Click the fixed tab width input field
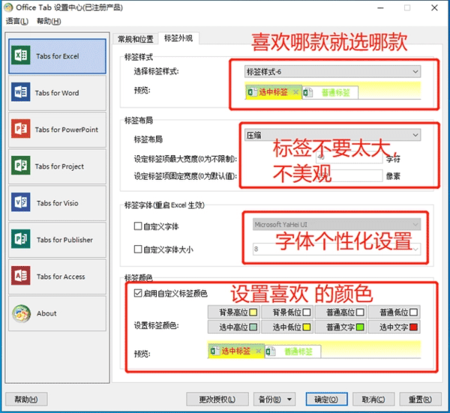This screenshot has width=450, height=413. coord(349,175)
